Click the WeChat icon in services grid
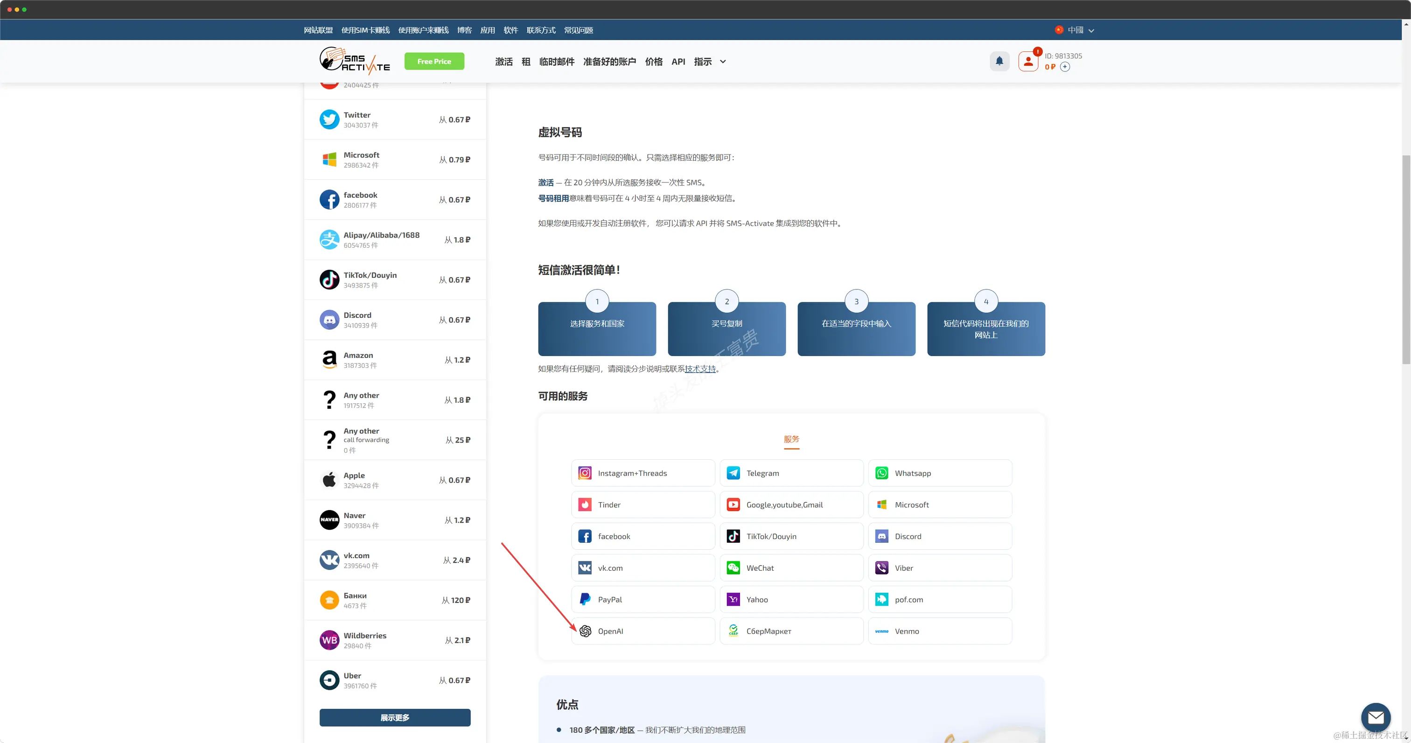 [x=733, y=568]
